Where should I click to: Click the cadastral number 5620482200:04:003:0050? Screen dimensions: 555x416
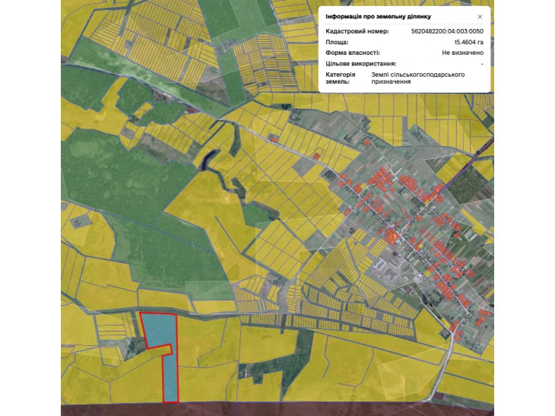tap(447, 31)
